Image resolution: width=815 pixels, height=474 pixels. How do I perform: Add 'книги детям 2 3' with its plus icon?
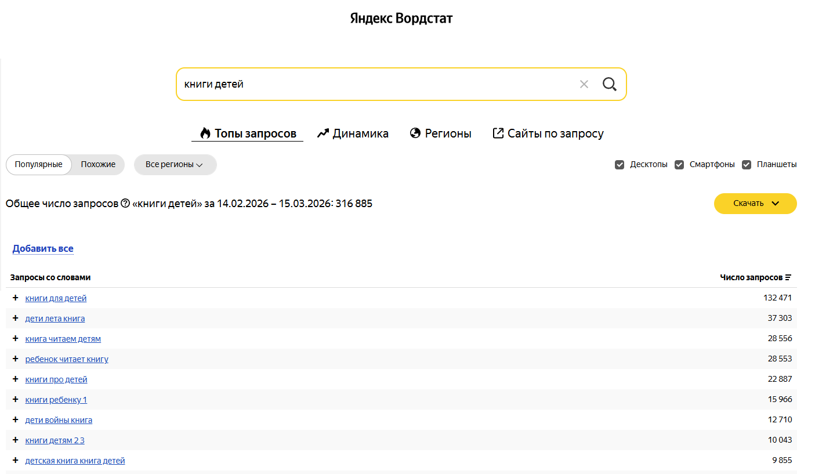pyautogui.click(x=16, y=440)
